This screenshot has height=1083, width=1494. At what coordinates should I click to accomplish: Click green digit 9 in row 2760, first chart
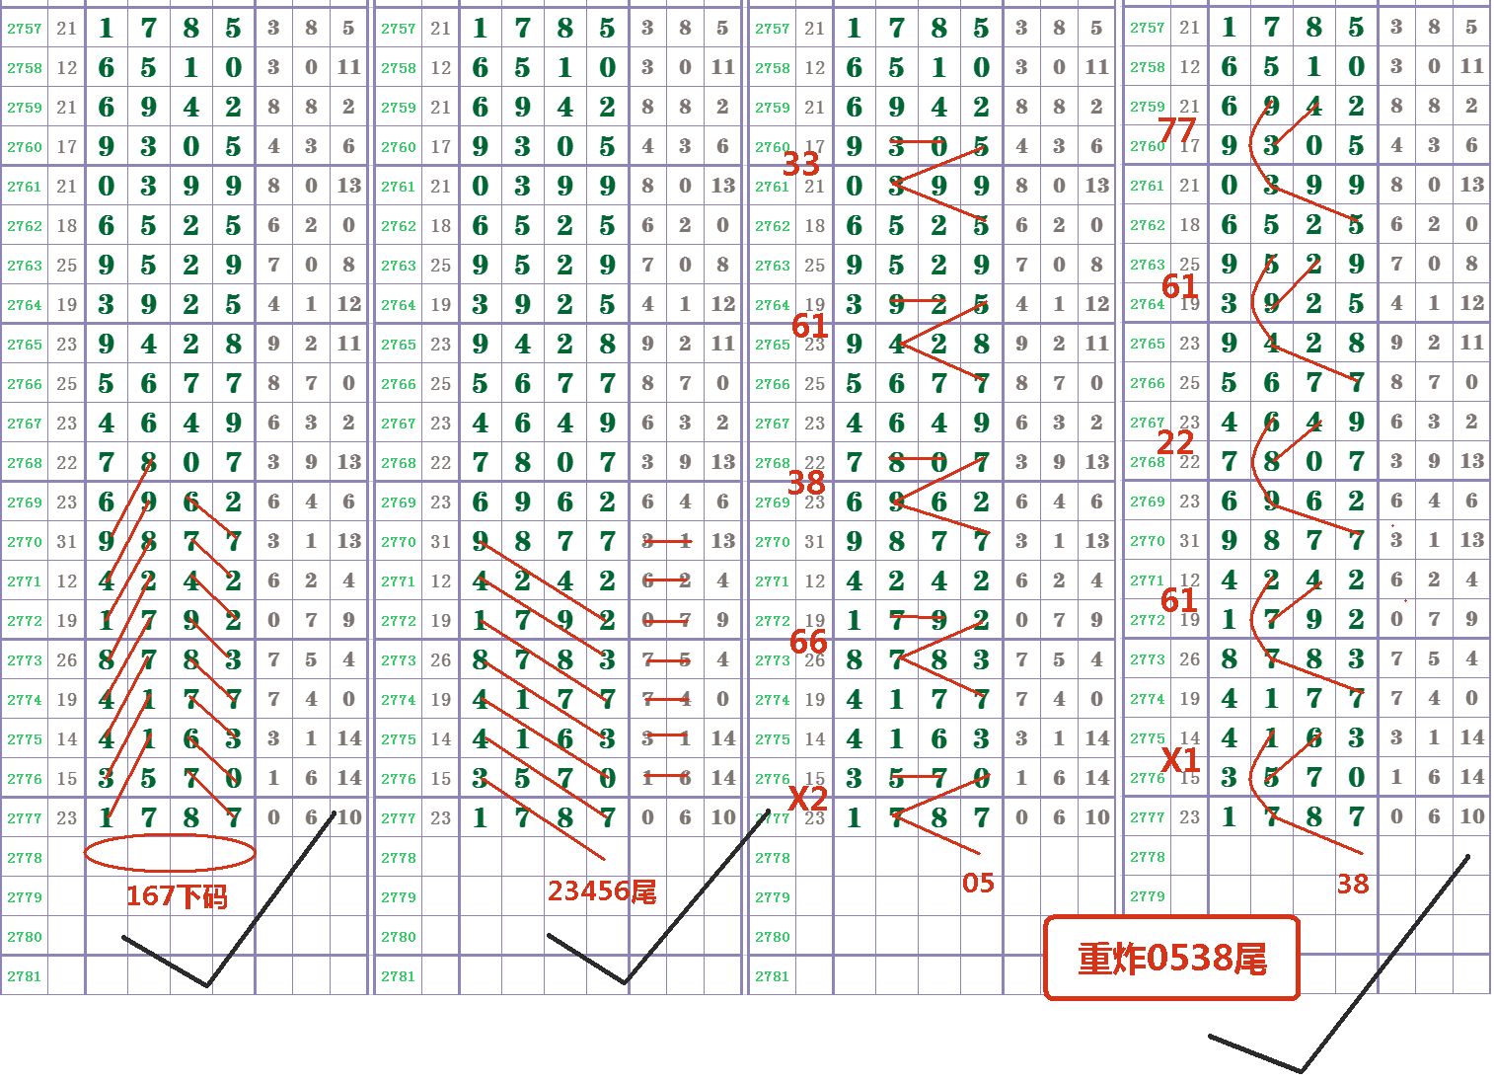click(x=106, y=146)
